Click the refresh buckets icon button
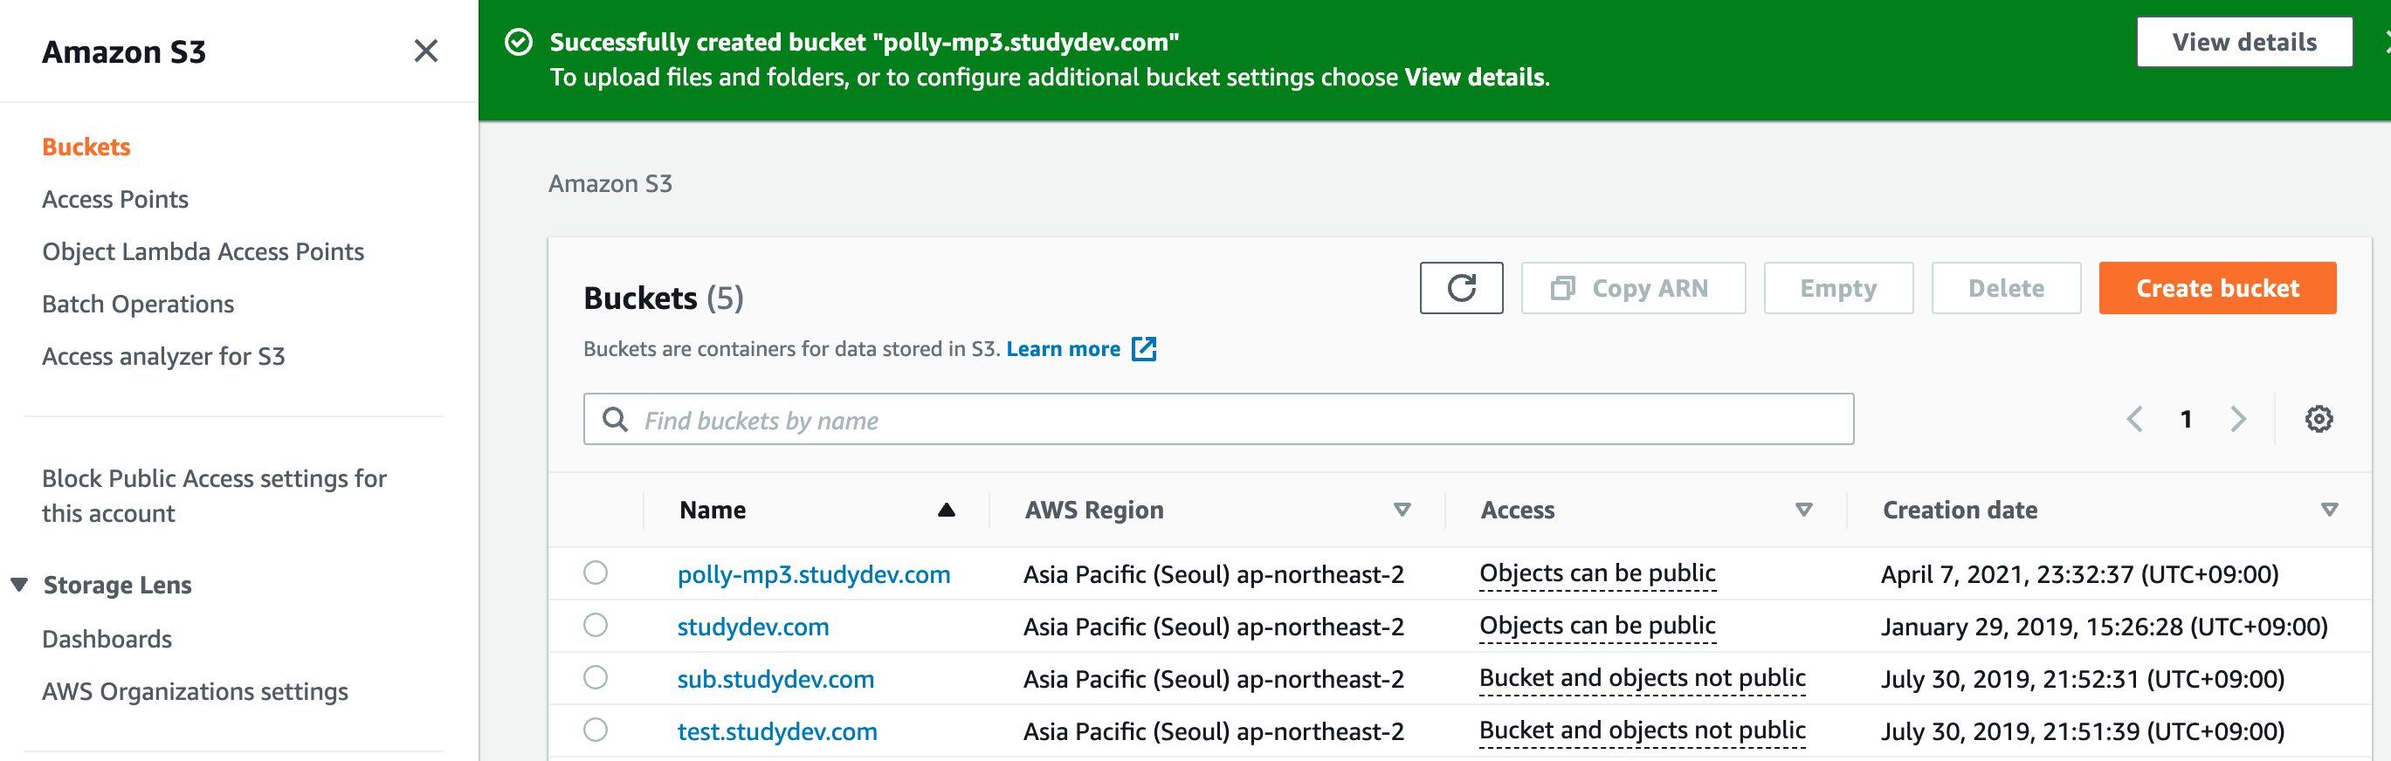Image resolution: width=2391 pixels, height=761 pixels. [1461, 288]
